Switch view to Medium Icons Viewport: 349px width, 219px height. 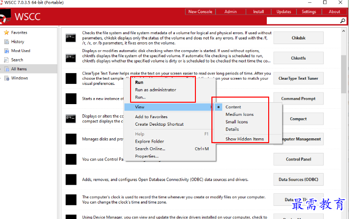pyautogui.click(x=239, y=114)
